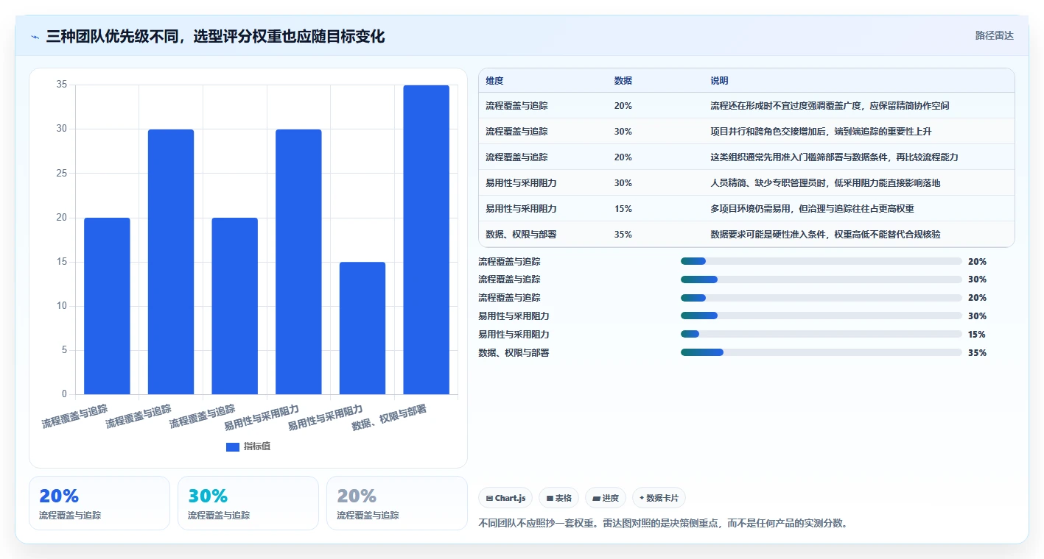1044x559 pixels.
Task: Click the 25 tick on the y-axis
Action: tap(62, 174)
